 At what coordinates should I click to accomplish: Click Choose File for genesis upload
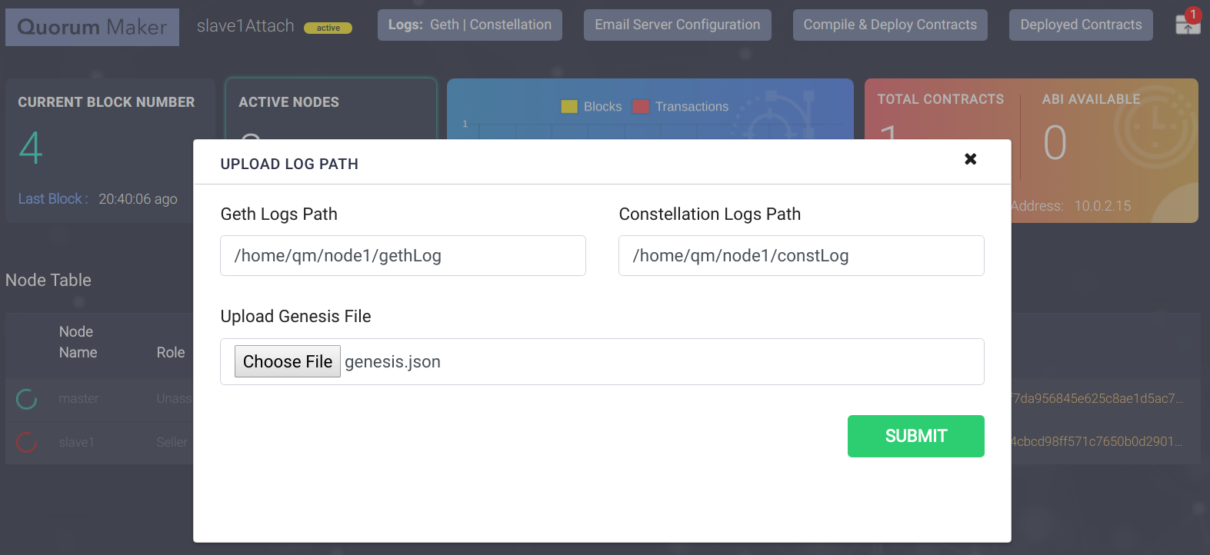pyautogui.click(x=288, y=361)
